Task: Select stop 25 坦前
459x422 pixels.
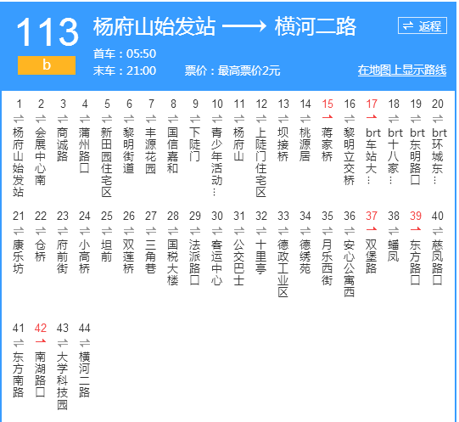Action: pos(107,250)
